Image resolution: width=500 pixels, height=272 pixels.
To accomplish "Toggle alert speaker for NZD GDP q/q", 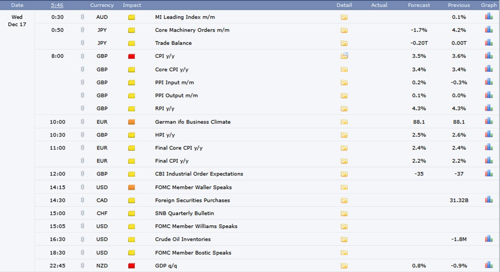I will coord(82,266).
